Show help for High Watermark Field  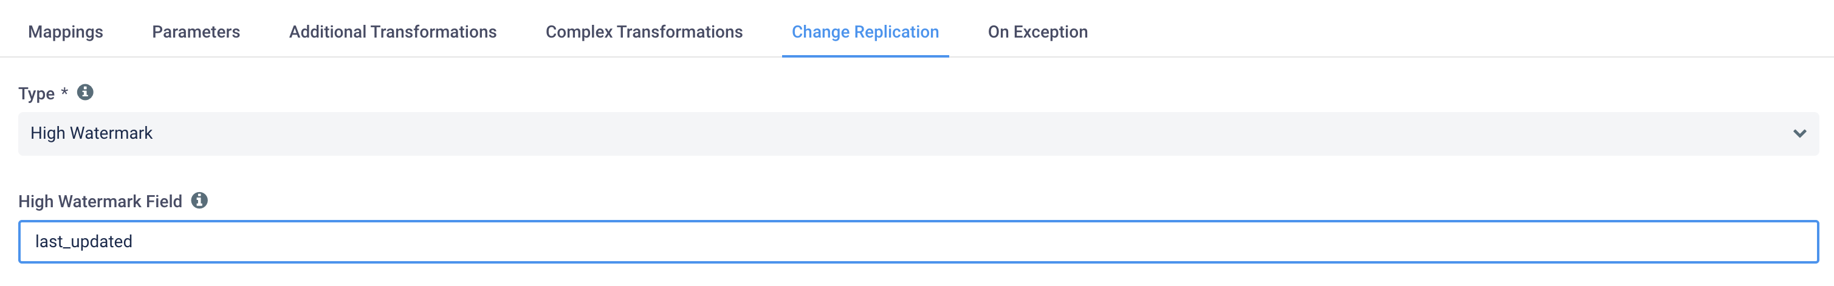tap(199, 200)
